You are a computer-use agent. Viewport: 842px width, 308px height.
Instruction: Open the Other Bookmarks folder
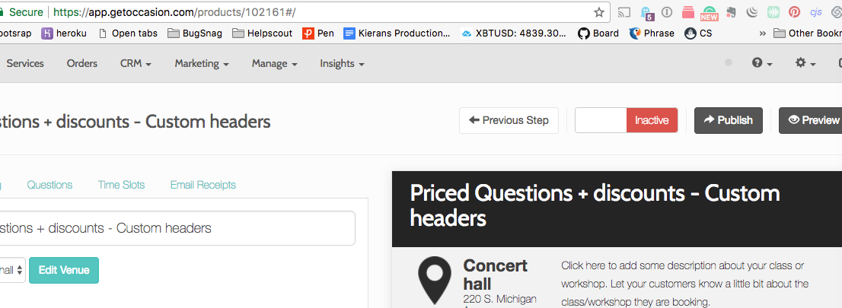[x=808, y=33]
